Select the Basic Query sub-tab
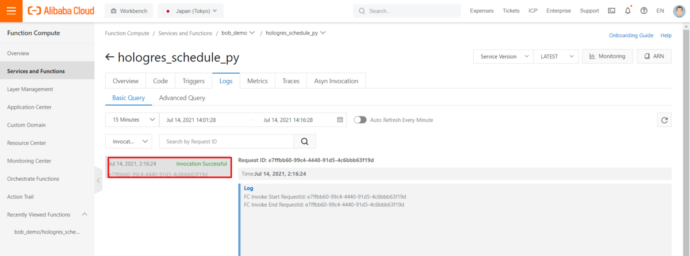The height and width of the screenshot is (256, 690). point(128,98)
